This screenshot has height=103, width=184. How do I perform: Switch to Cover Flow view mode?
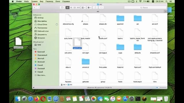[x=78, y=8]
